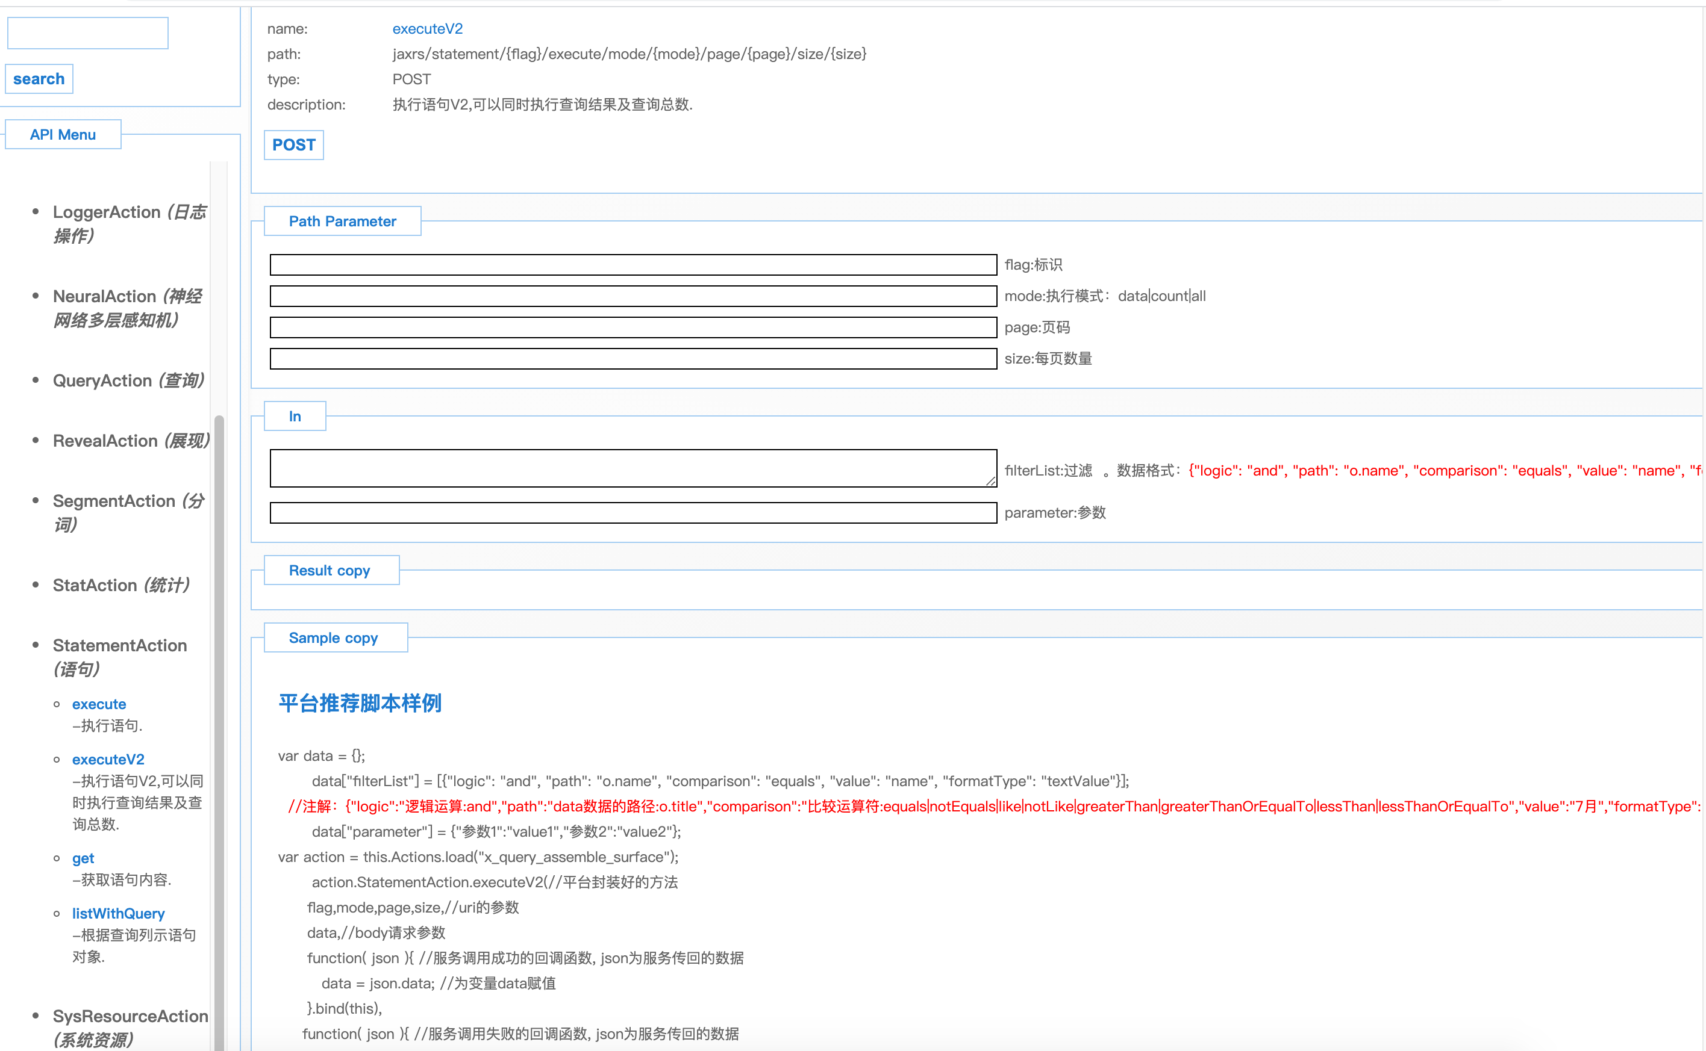Click the search button
This screenshot has height=1051, width=1706.
39,78
